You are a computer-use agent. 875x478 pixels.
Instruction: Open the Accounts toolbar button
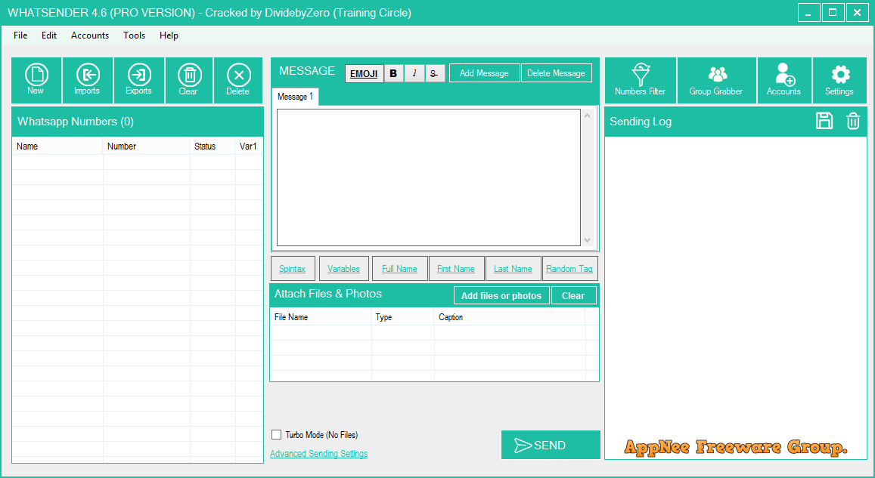pyautogui.click(x=784, y=80)
